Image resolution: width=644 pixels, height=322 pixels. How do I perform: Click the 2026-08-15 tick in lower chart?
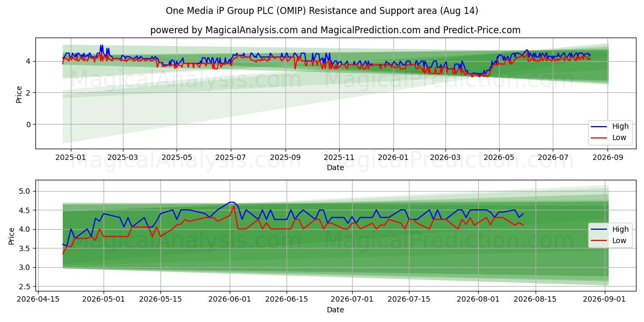pos(535,299)
